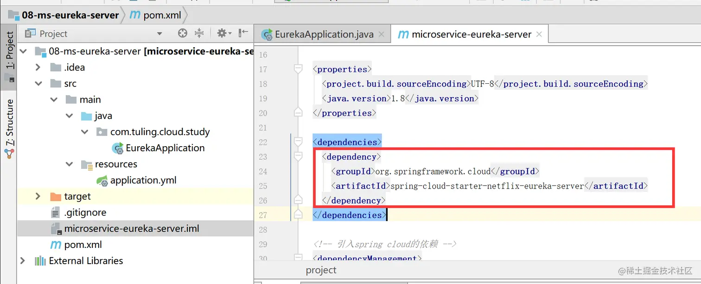Click line number 25 in gutter
This screenshot has width=701, height=284.
(x=263, y=186)
